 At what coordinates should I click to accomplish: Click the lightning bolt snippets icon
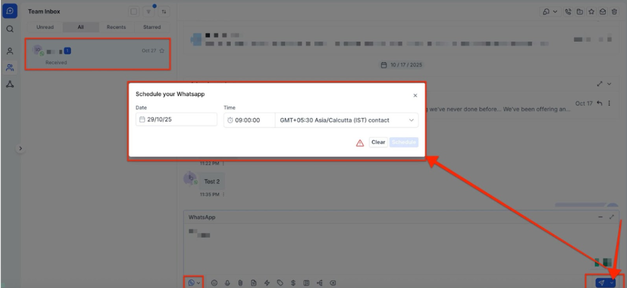(x=267, y=283)
